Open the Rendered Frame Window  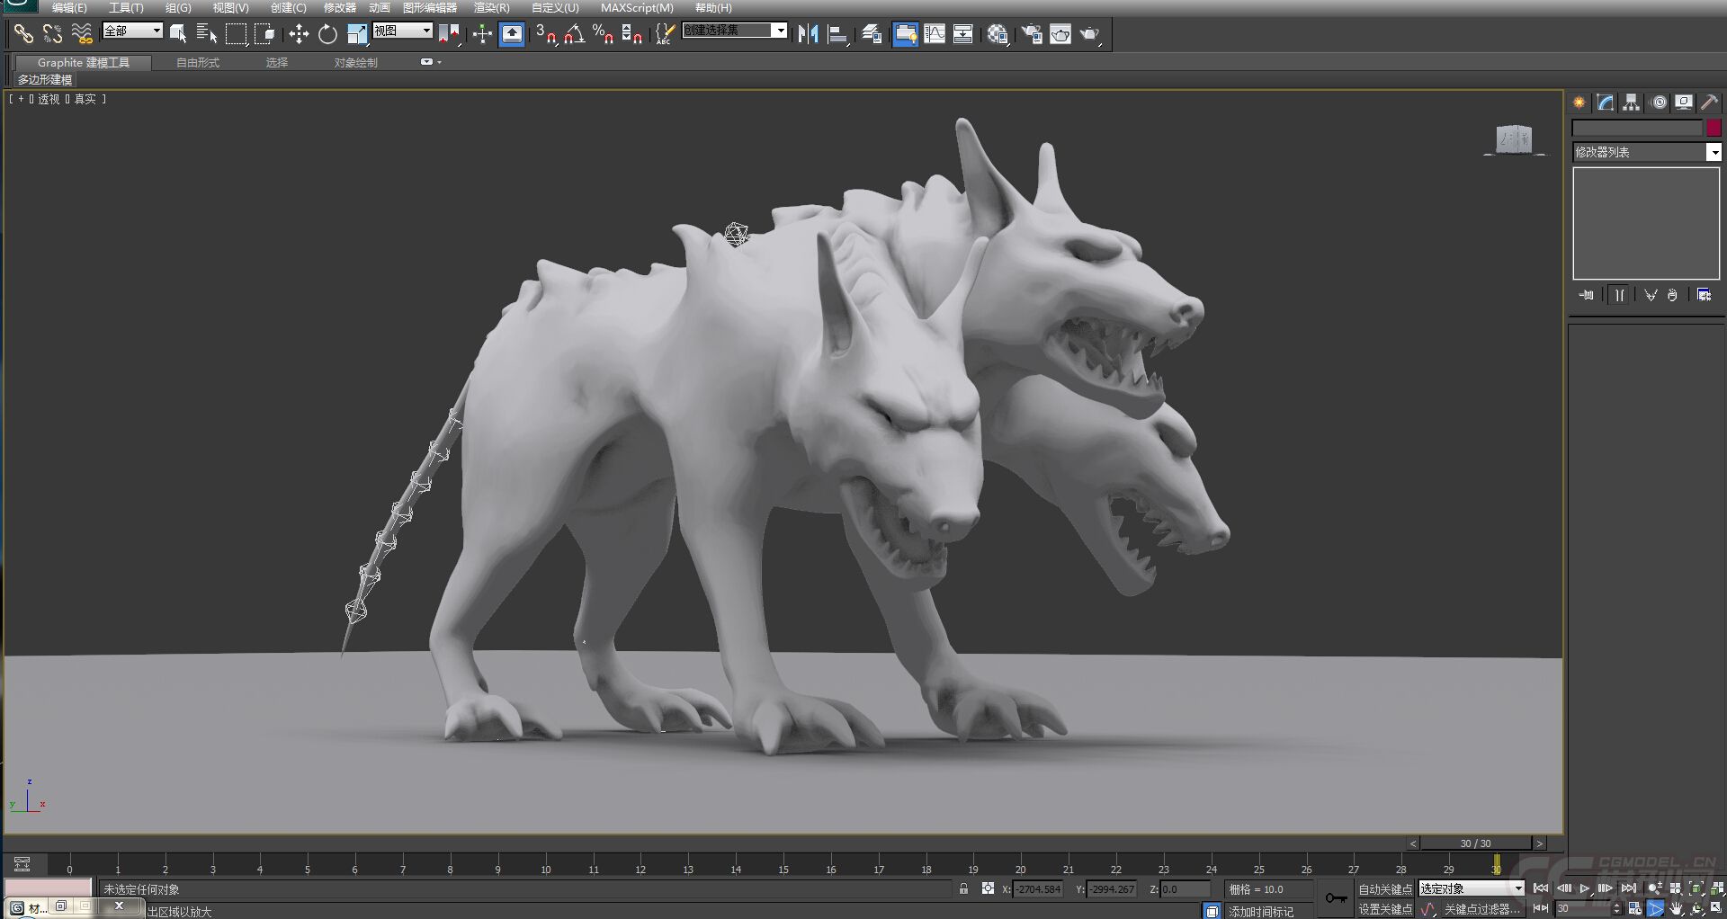pyautogui.click(x=1060, y=34)
